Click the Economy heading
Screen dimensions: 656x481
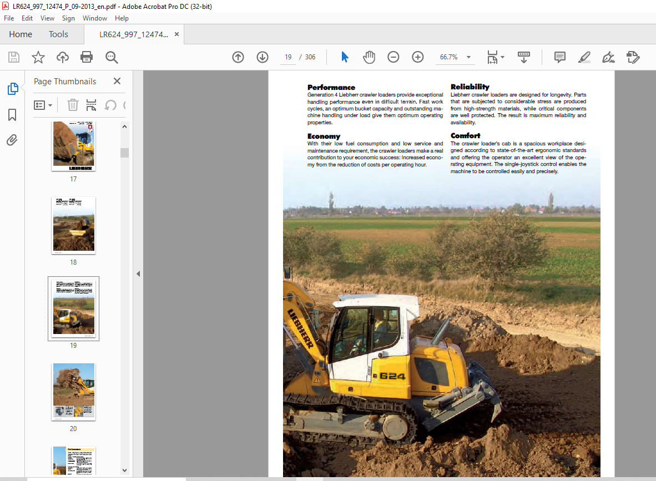[324, 136]
